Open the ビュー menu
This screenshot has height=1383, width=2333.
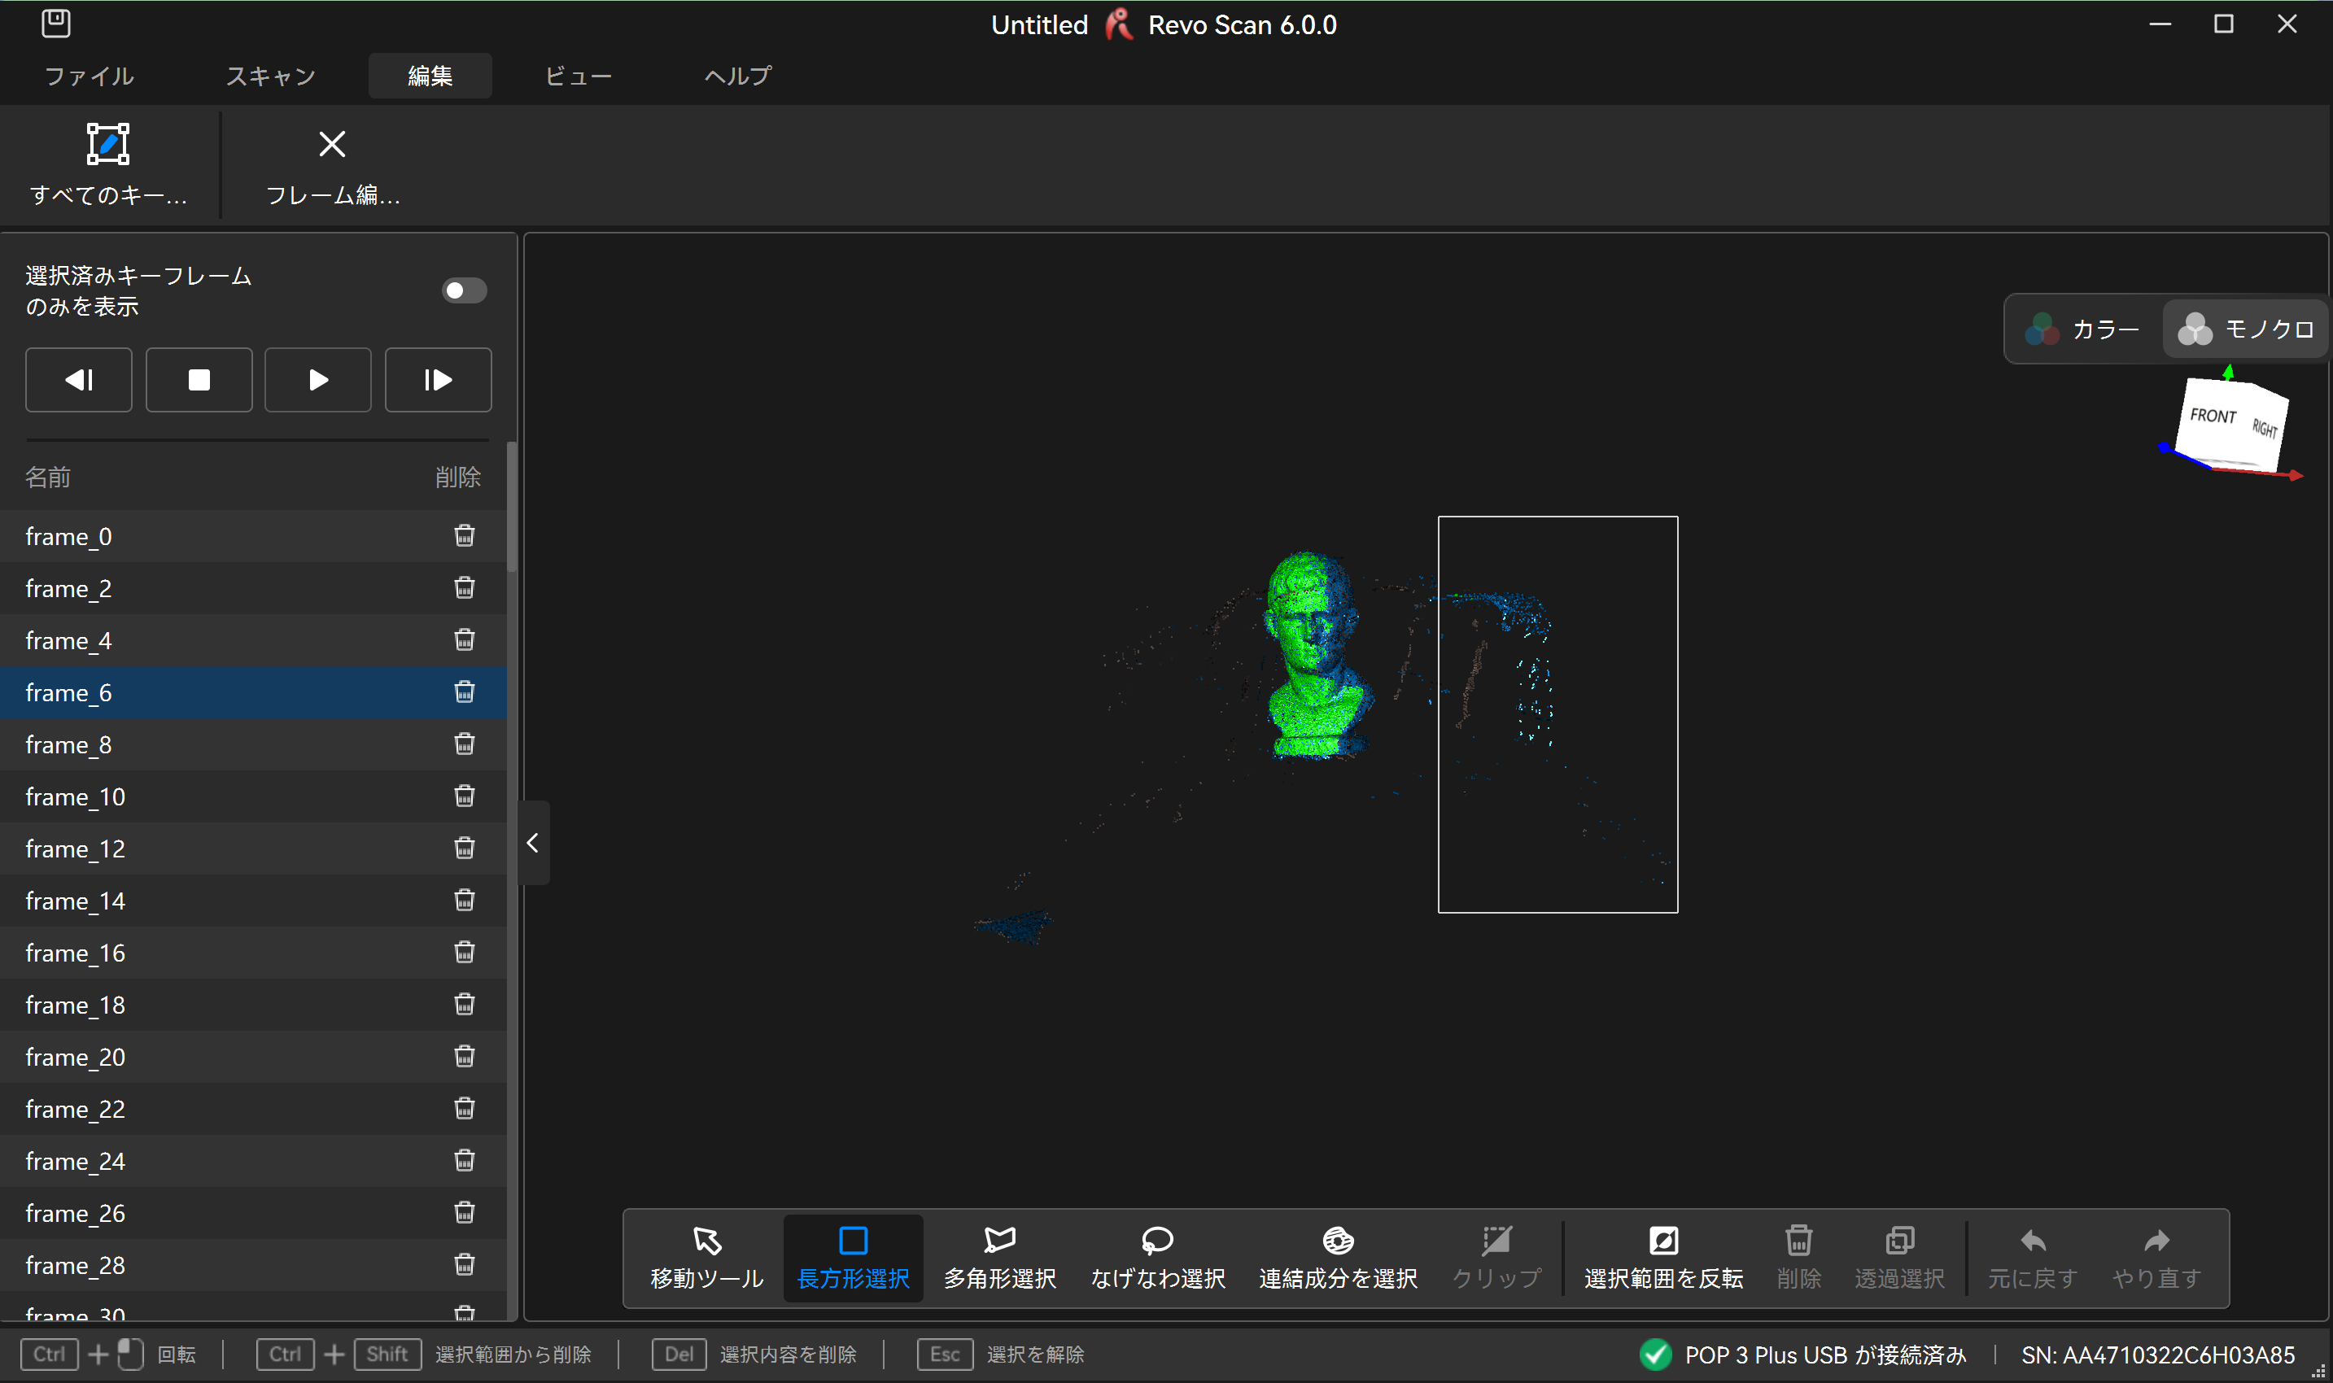coord(578,76)
